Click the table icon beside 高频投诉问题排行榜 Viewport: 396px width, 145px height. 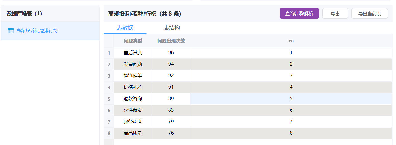click(11, 31)
